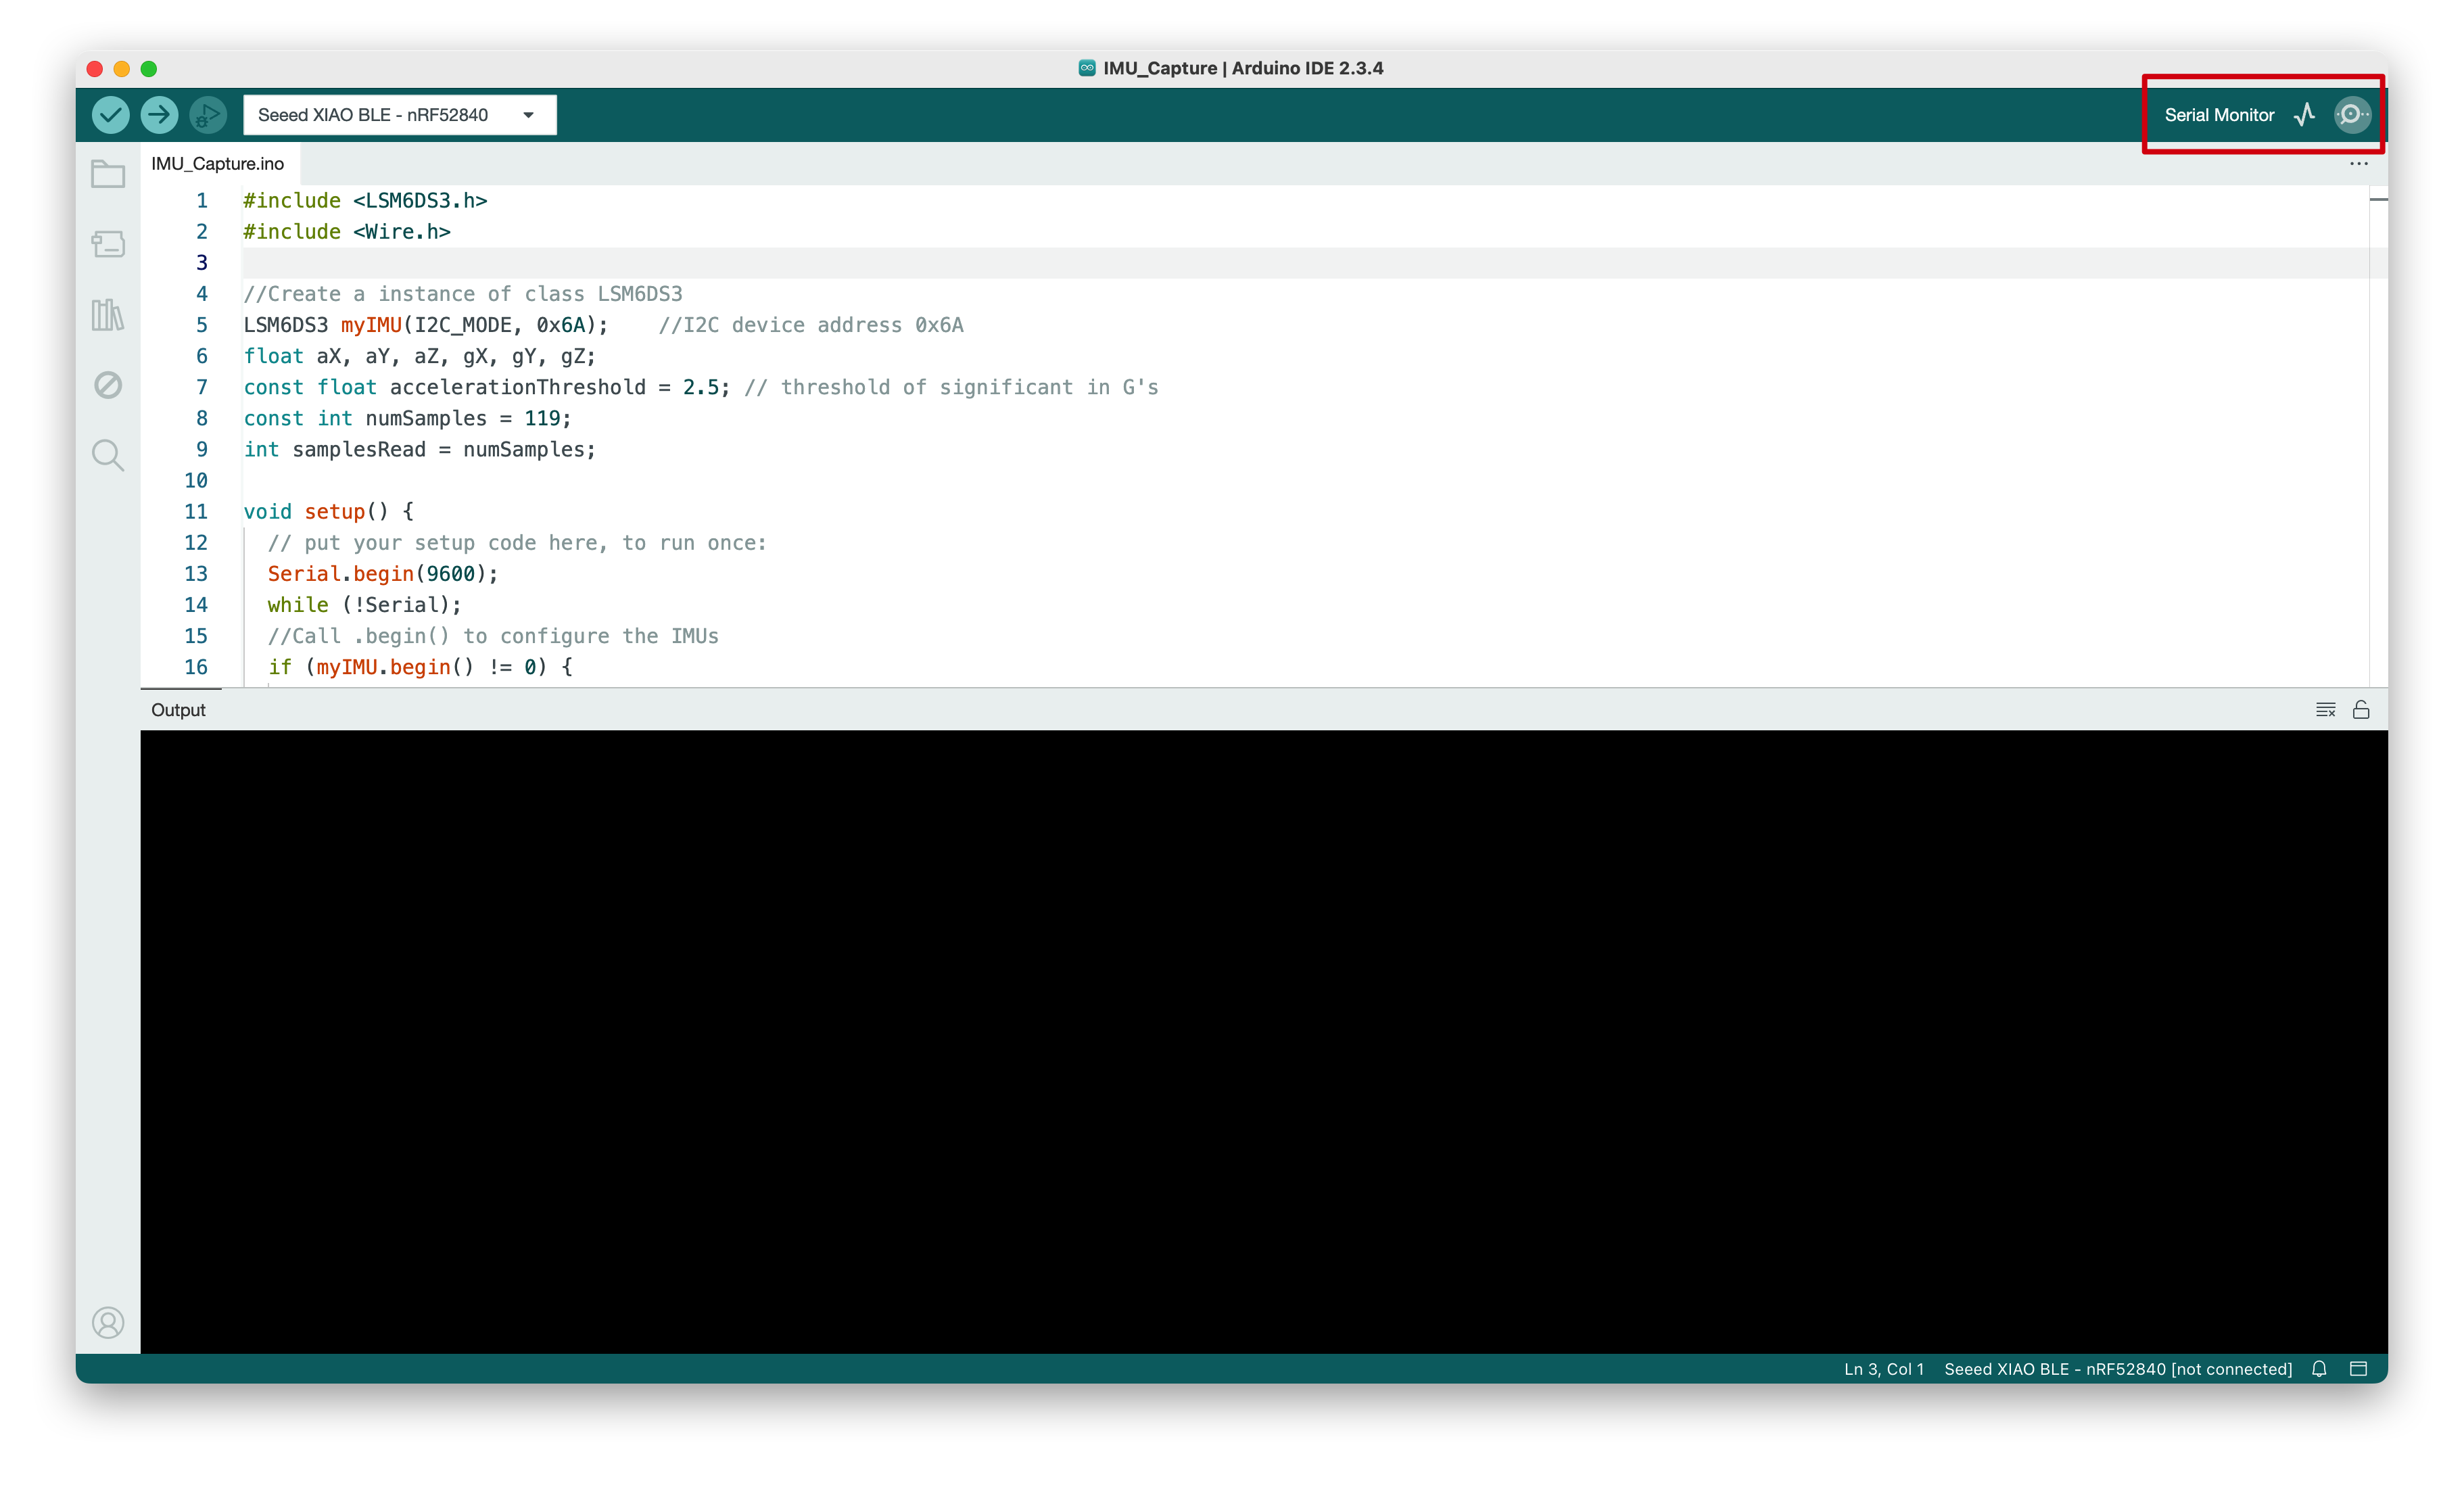Show notifications via the bell icon

[2319, 1369]
